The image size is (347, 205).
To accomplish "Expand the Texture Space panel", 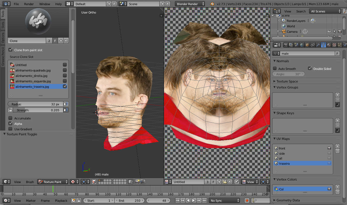I will click(x=287, y=81).
